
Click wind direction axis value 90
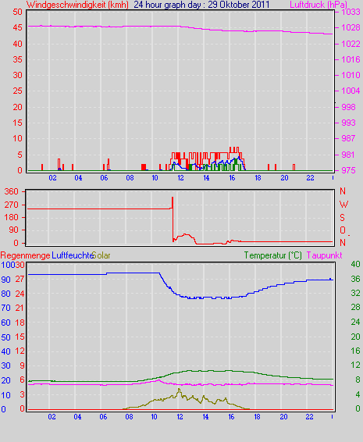pos(14,230)
